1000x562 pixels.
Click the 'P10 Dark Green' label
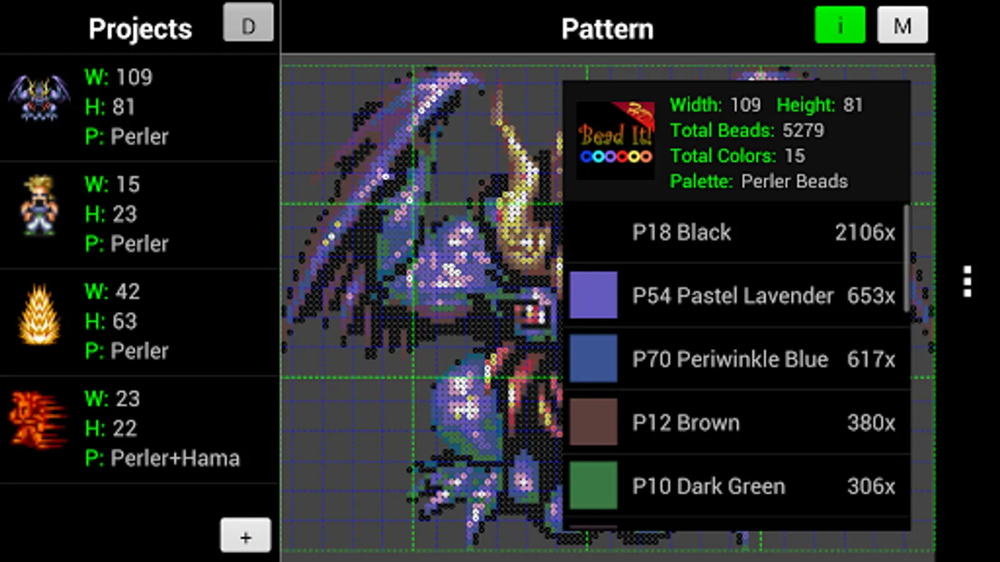(708, 486)
